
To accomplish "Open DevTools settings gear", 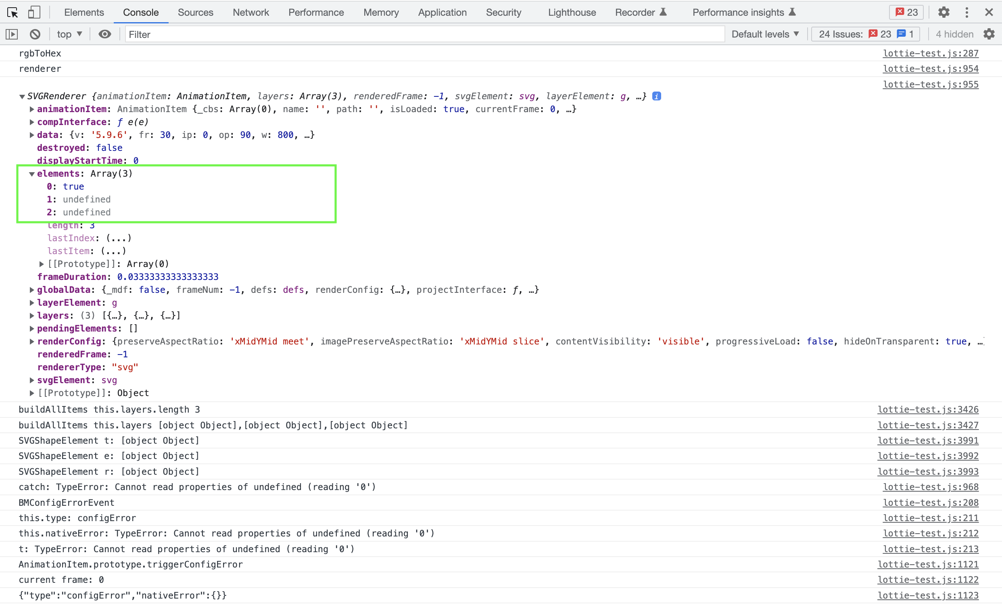I will 944,13.
